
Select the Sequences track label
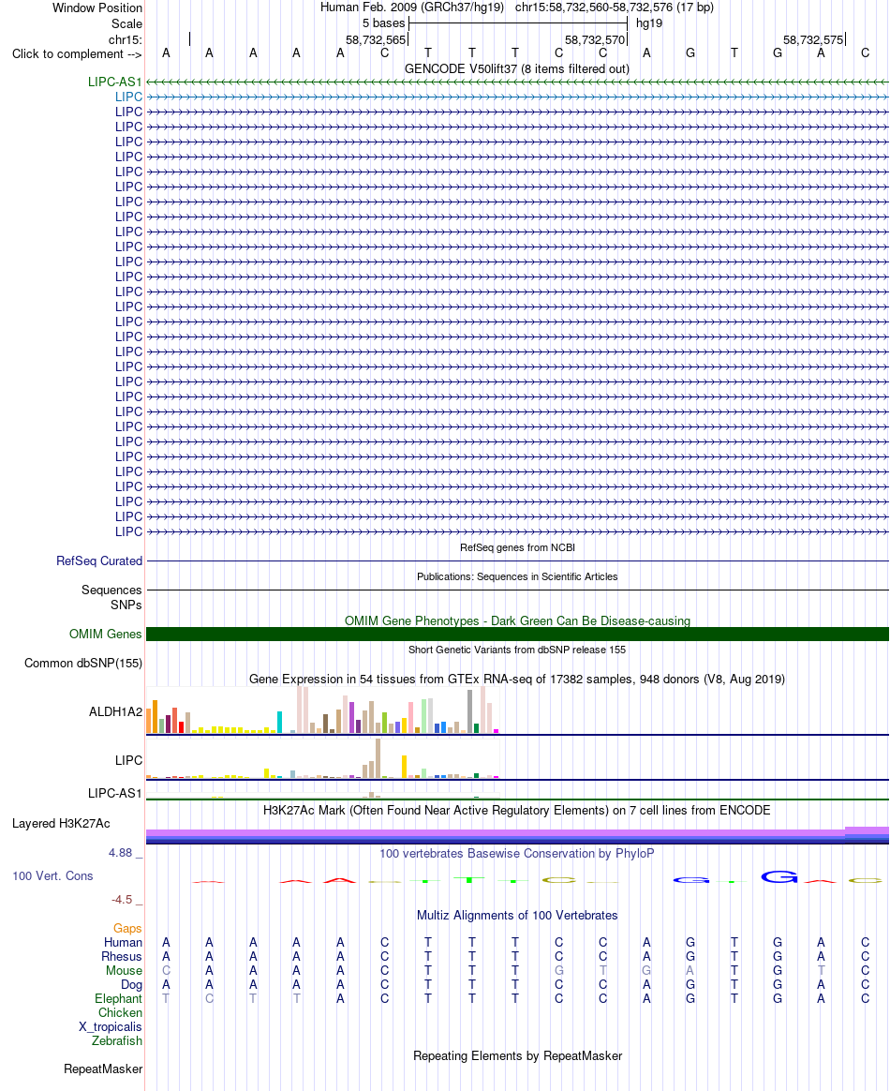(x=111, y=590)
